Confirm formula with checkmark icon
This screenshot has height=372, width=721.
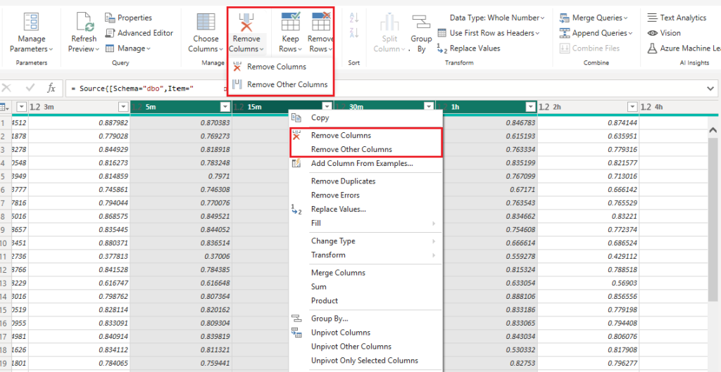(30, 88)
